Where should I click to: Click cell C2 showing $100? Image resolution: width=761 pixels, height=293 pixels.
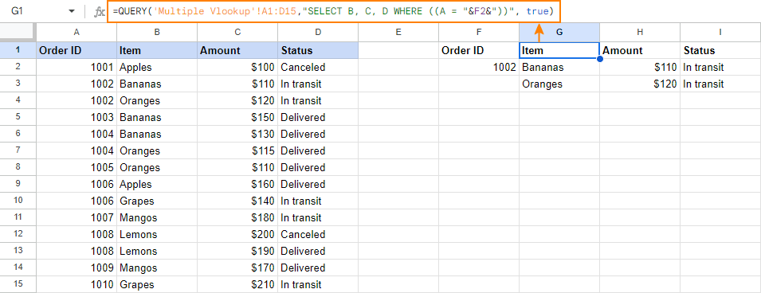(237, 68)
